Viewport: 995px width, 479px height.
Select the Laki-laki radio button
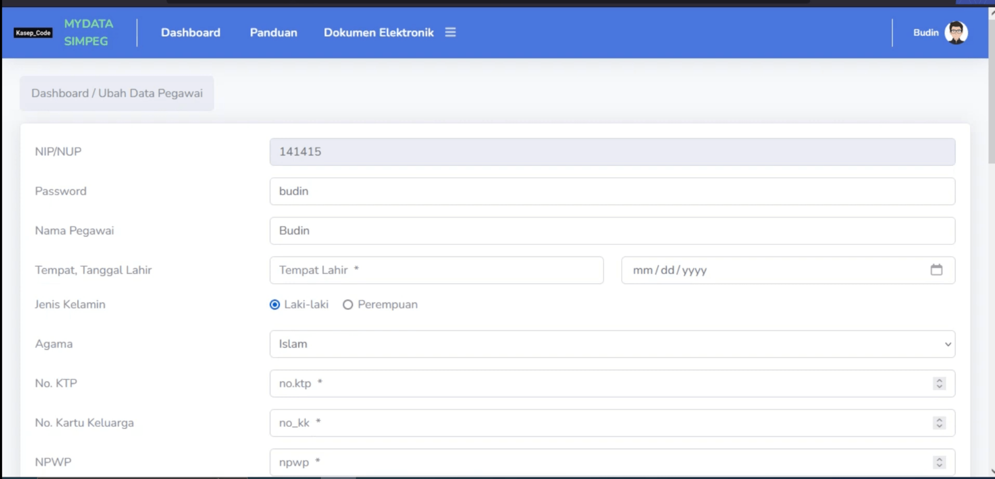pyautogui.click(x=275, y=305)
